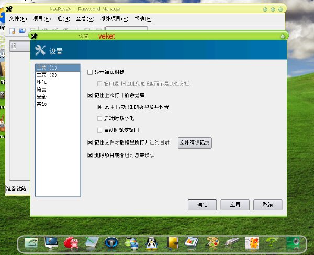Viewport: 314px width, 255px height.
Task: Click the search field in KeePassX toolbar
Action: (127, 29)
